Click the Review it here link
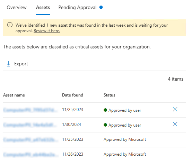 click(x=47, y=31)
